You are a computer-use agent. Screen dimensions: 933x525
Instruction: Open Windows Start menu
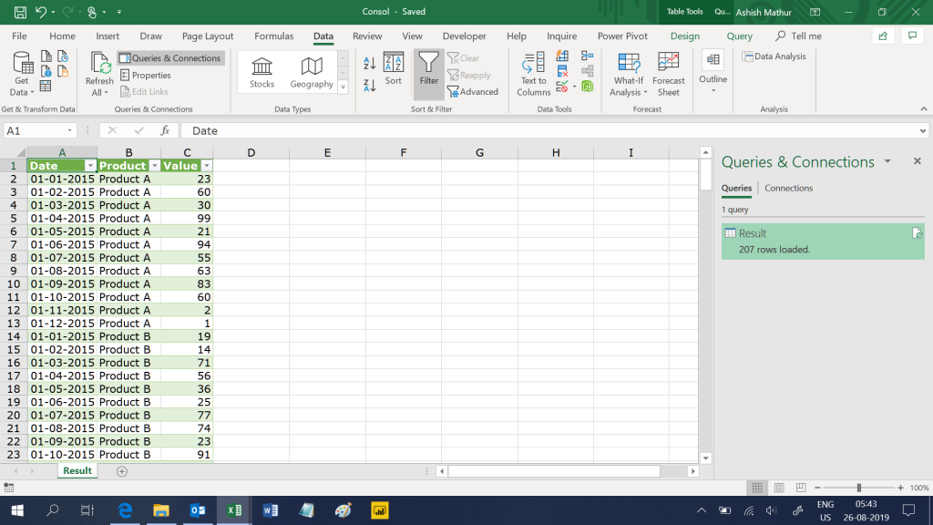click(17, 510)
